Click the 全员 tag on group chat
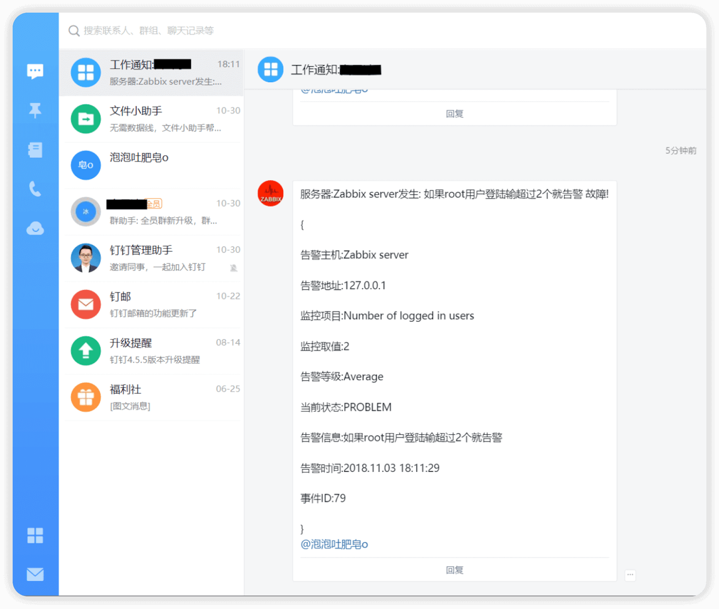Screen dimensions: 719x609 (153, 204)
